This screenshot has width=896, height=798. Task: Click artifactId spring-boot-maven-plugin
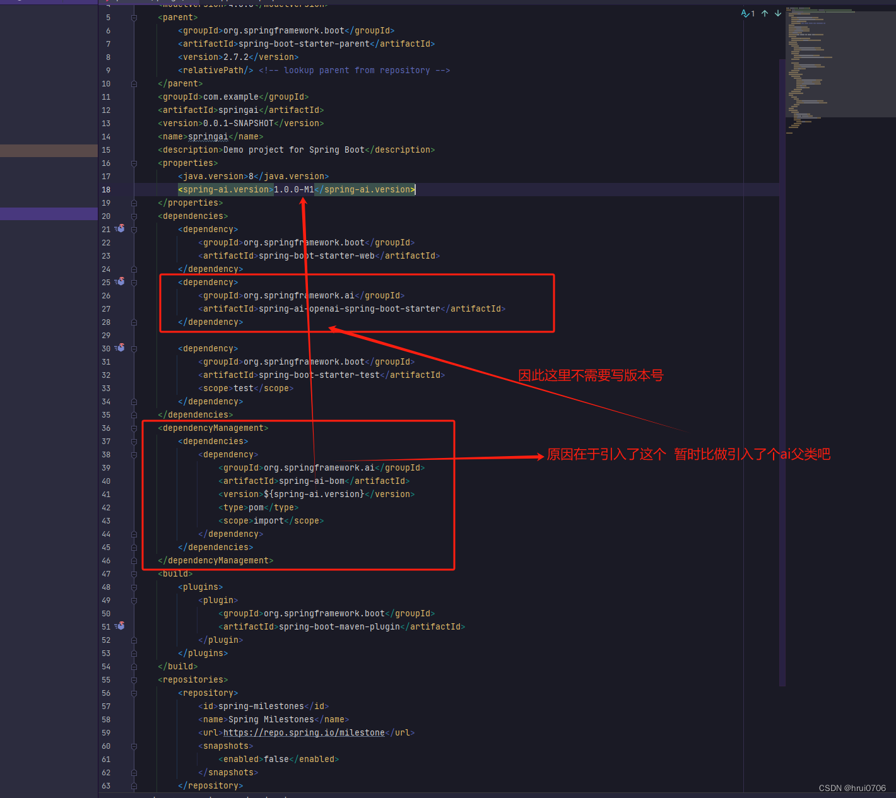pyautogui.click(x=339, y=626)
